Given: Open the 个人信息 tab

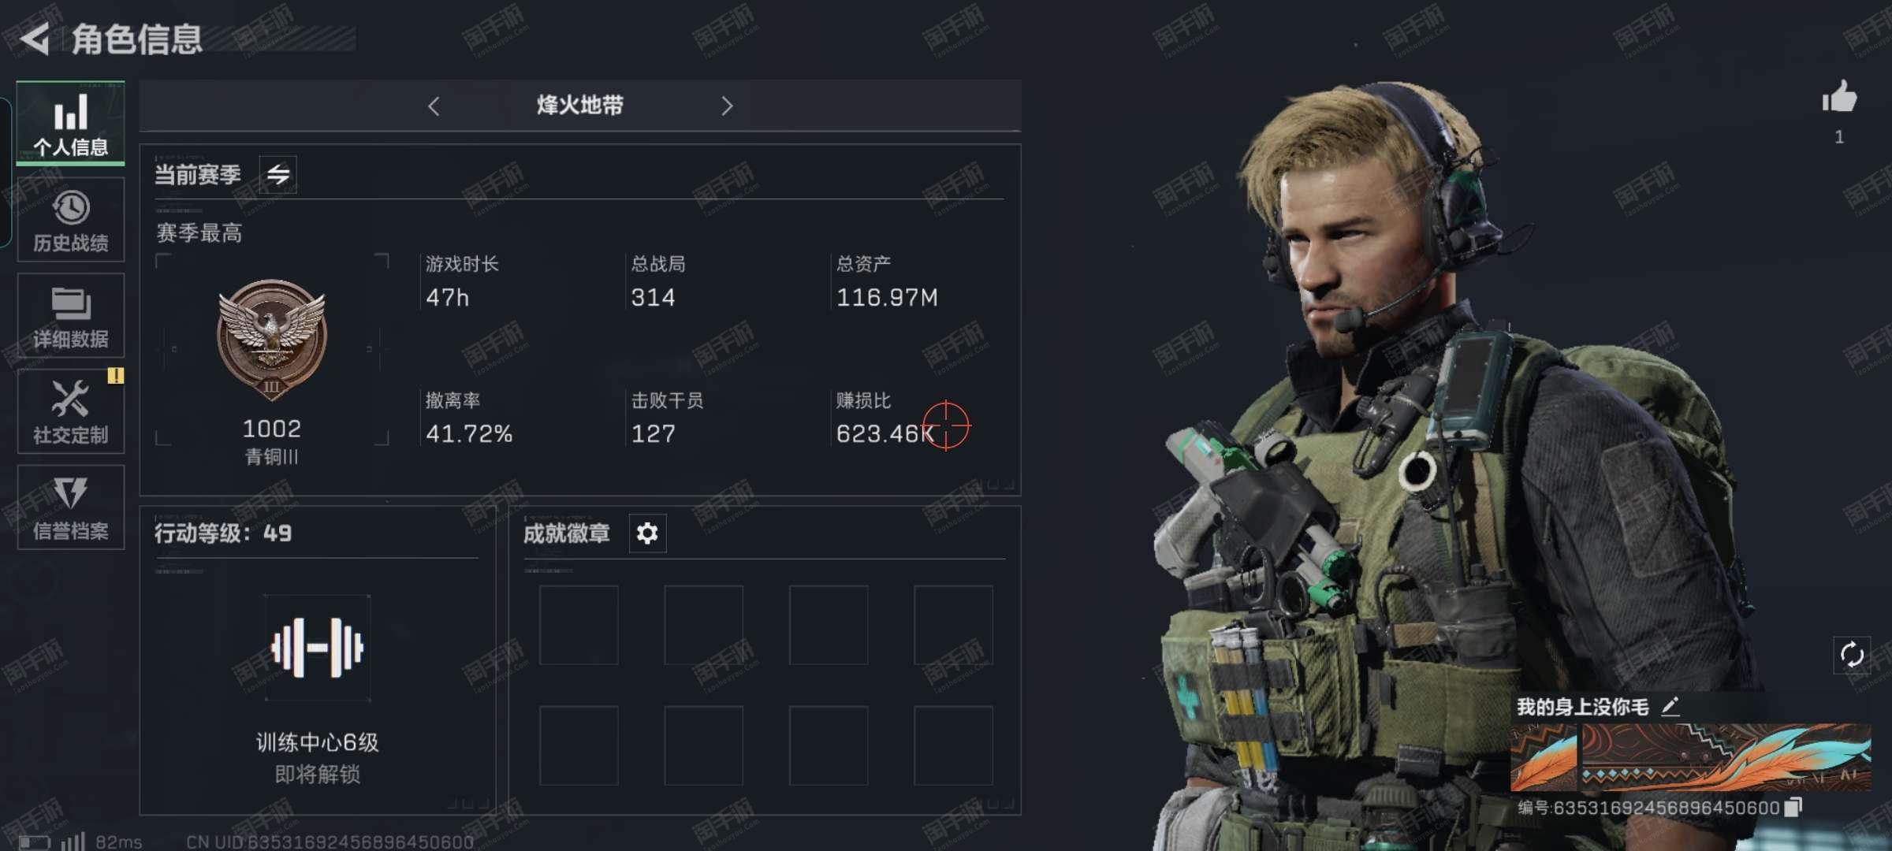Looking at the screenshot, I should [x=71, y=124].
